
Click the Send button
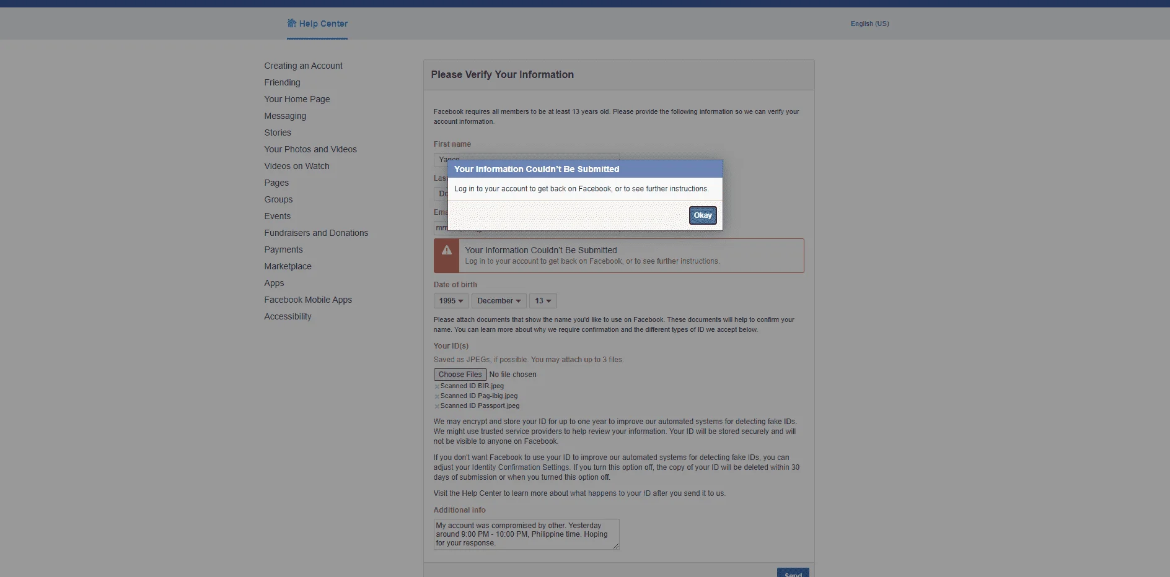pyautogui.click(x=793, y=573)
